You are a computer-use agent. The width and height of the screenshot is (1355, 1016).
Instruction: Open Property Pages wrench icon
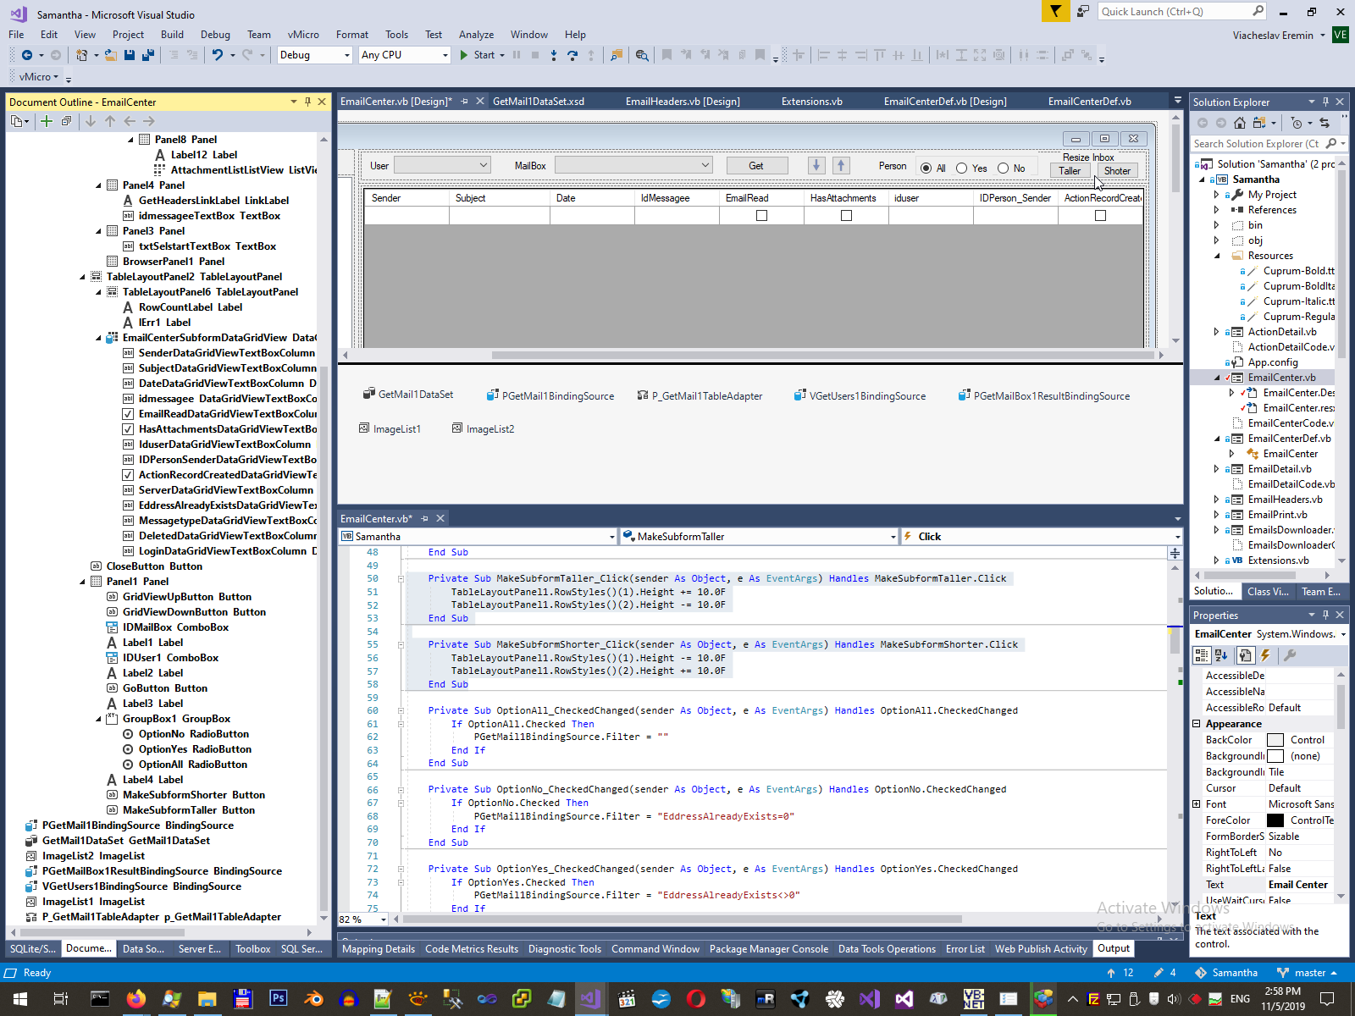(1290, 655)
